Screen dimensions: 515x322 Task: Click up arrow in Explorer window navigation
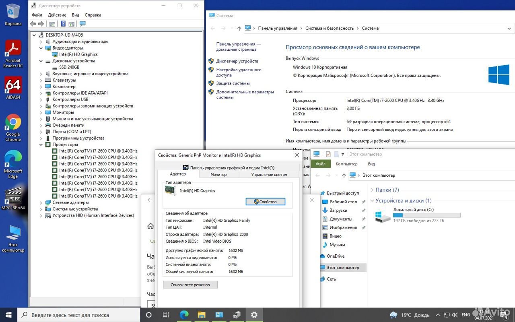click(x=344, y=175)
